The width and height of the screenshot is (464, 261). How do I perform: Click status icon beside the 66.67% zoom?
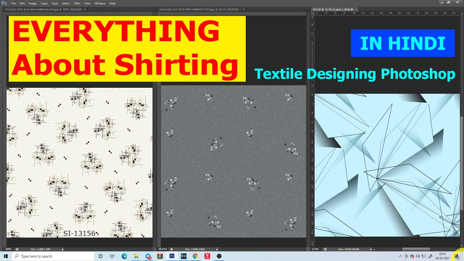(x=171, y=249)
